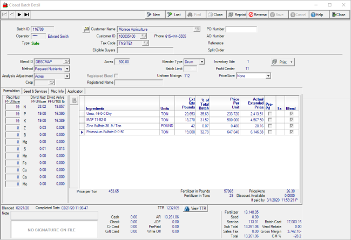Toggle Pre-Pd checkbox for MAP 11-52-0
Viewport: 351px width, 240px height.
271,120
